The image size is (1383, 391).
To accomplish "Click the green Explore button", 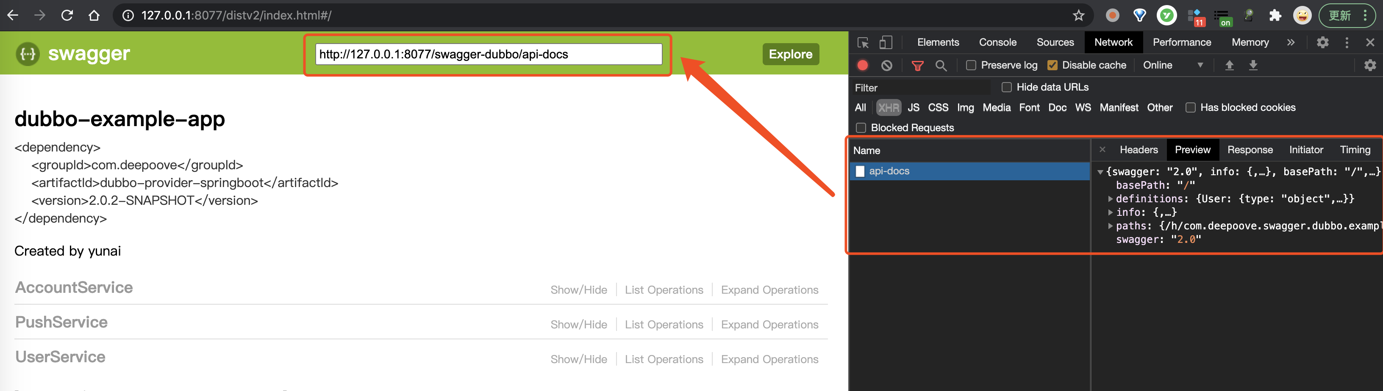I will 790,54.
